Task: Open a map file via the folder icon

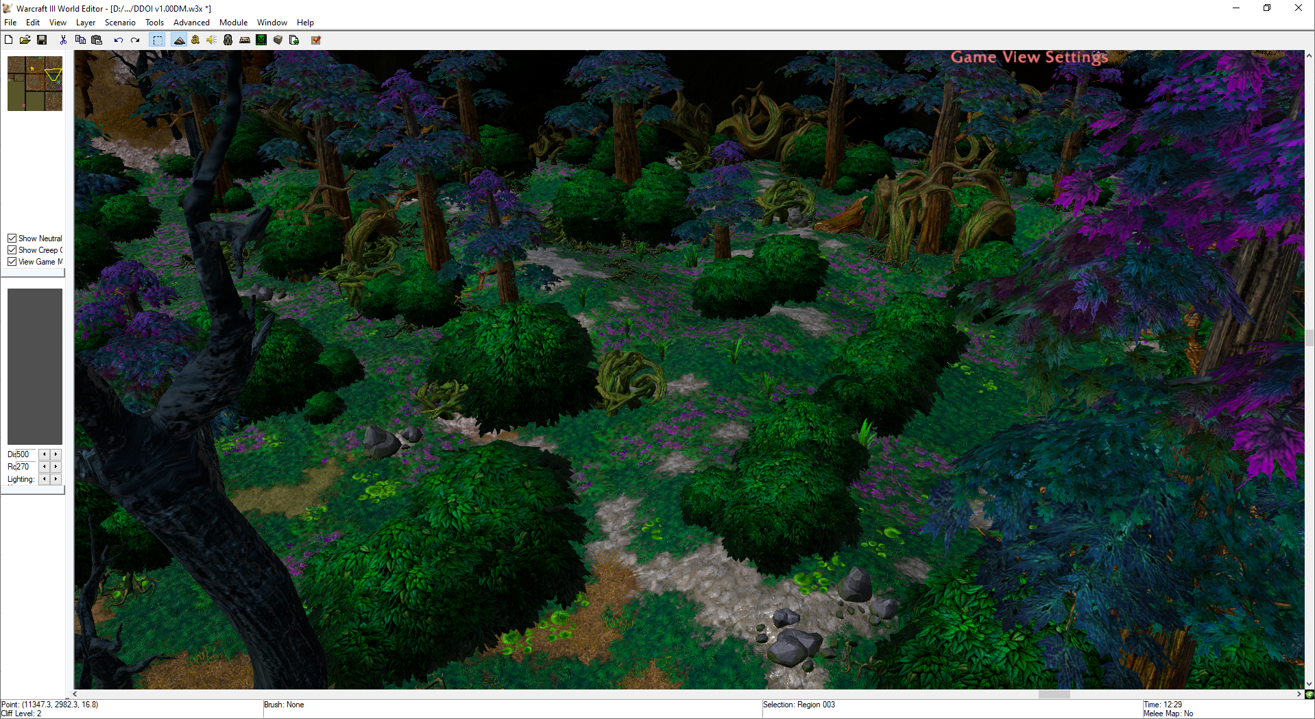Action: coord(25,40)
